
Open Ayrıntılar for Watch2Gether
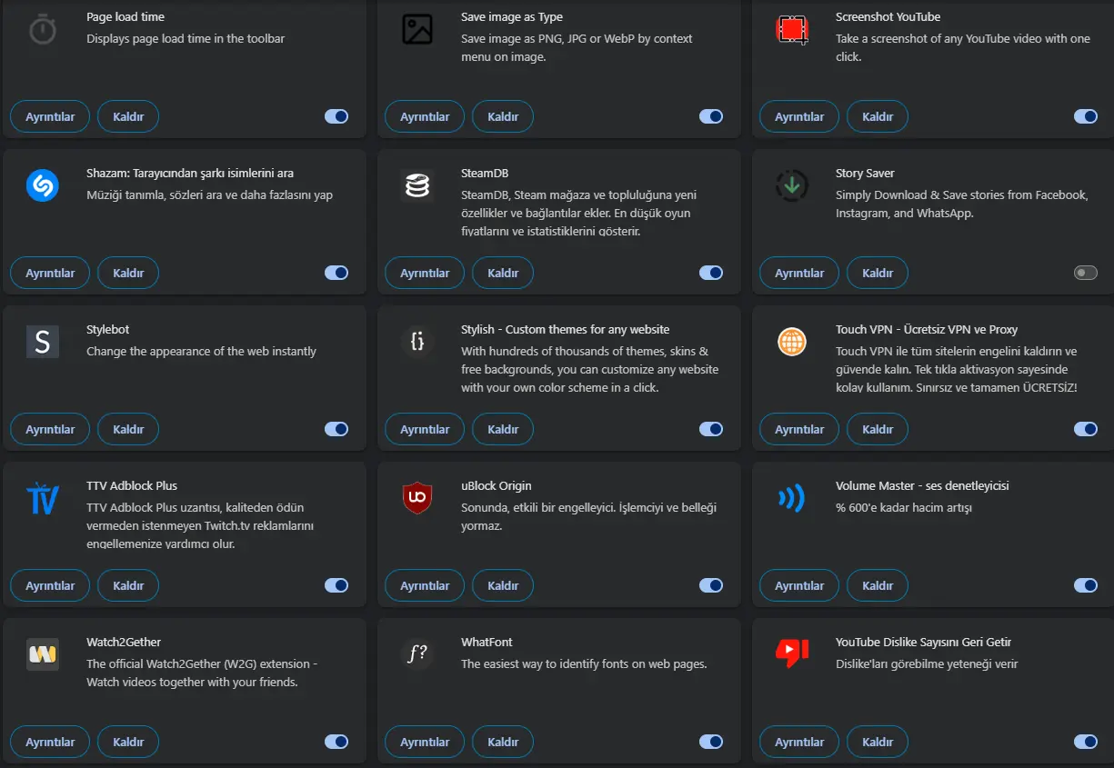(50, 742)
